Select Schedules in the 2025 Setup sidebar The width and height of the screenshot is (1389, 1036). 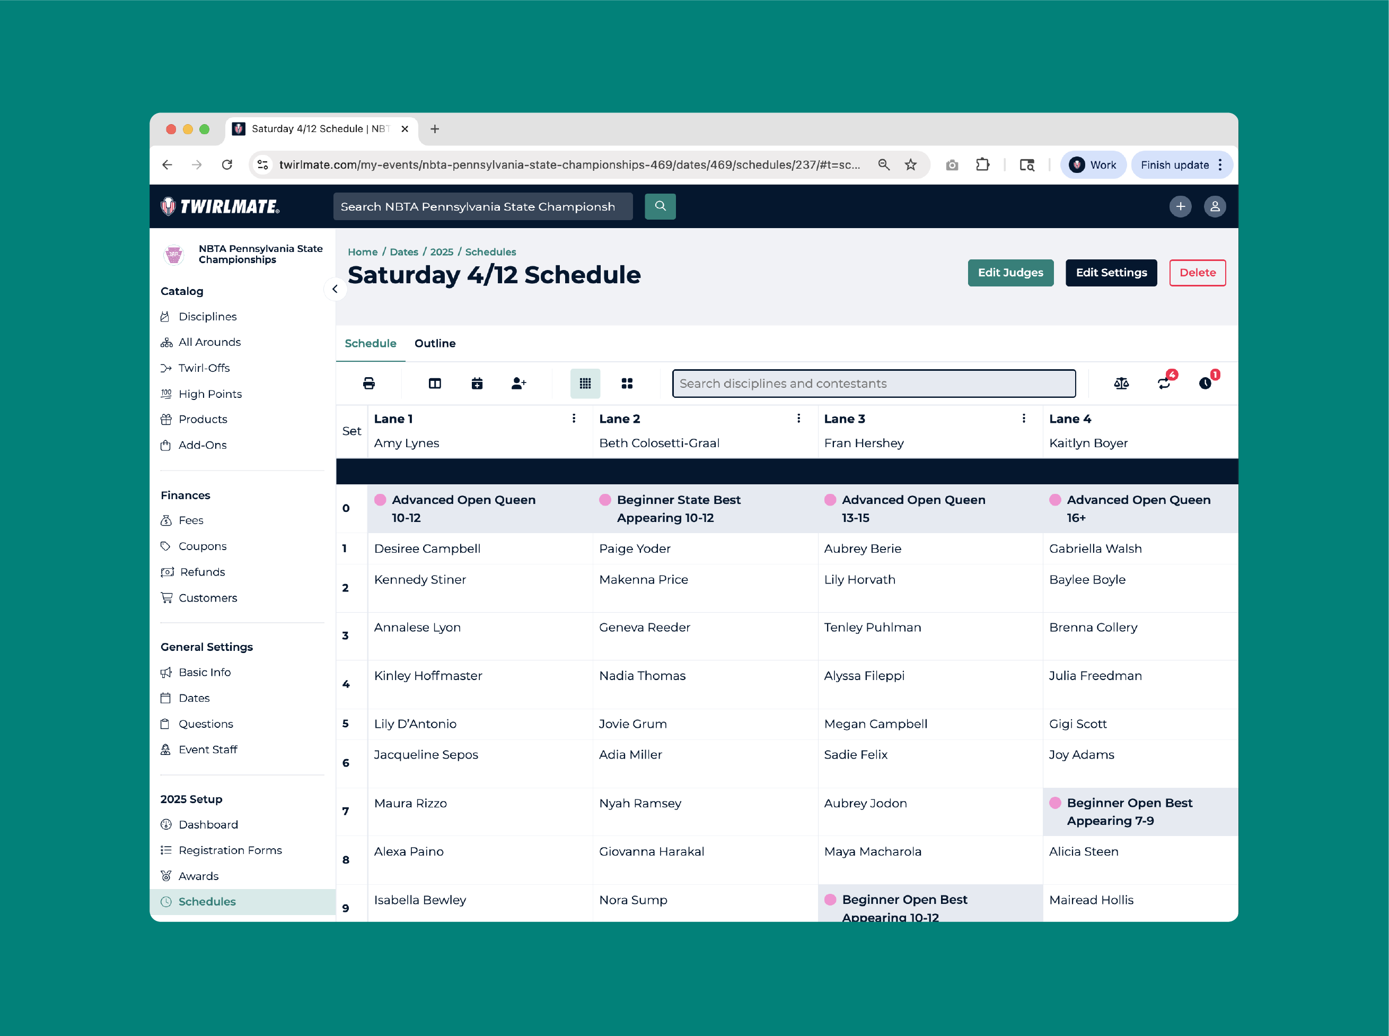click(207, 901)
